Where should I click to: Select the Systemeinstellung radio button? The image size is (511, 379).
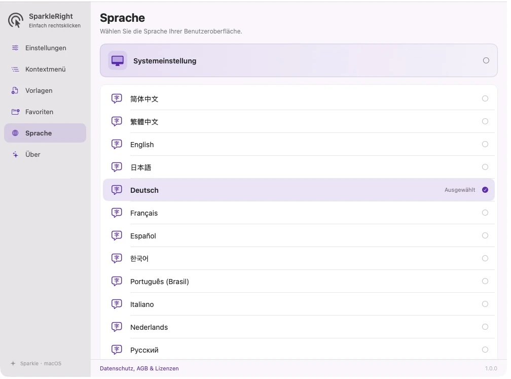[486, 60]
